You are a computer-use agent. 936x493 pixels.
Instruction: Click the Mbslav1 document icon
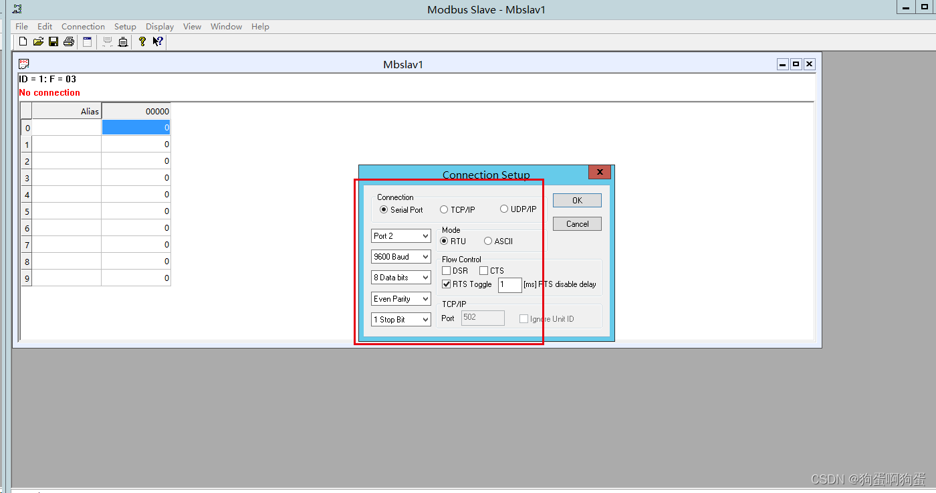point(24,64)
